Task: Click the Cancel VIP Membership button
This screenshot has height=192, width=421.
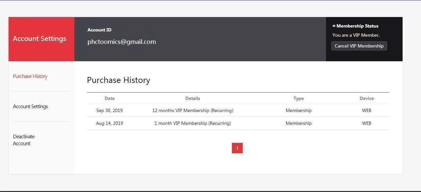Action: tap(359, 46)
